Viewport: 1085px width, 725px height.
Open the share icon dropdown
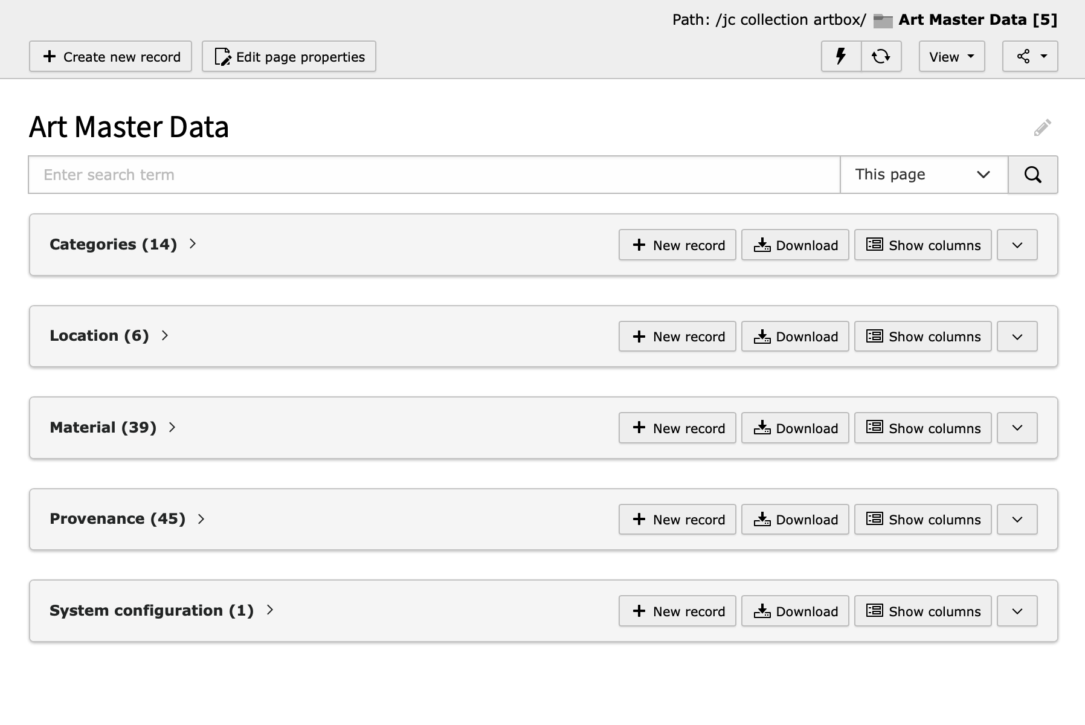1029,57
